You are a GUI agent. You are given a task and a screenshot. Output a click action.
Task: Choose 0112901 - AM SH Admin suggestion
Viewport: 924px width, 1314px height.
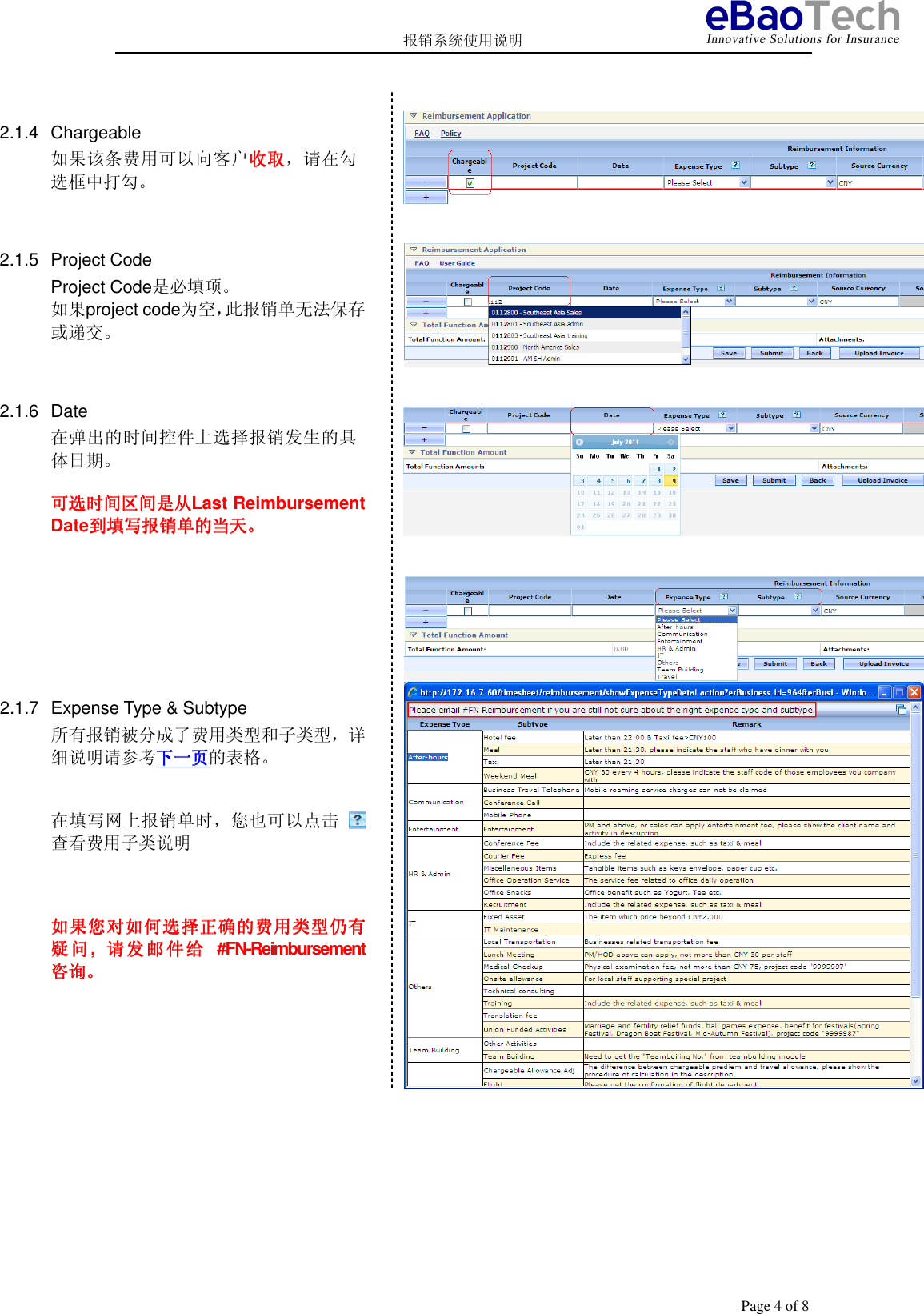point(585,359)
